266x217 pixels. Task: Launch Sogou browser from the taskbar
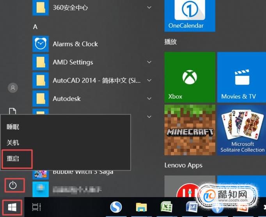pos(116,207)
